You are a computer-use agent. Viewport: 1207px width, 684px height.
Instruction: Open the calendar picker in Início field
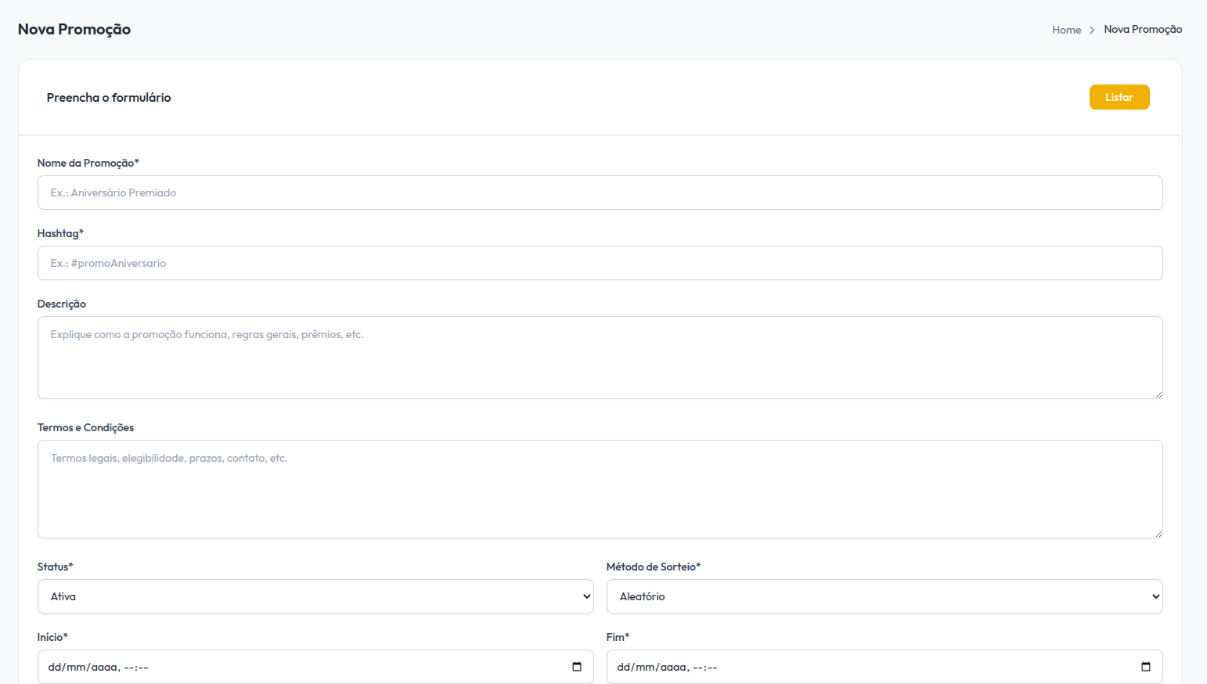click(577, 667)
